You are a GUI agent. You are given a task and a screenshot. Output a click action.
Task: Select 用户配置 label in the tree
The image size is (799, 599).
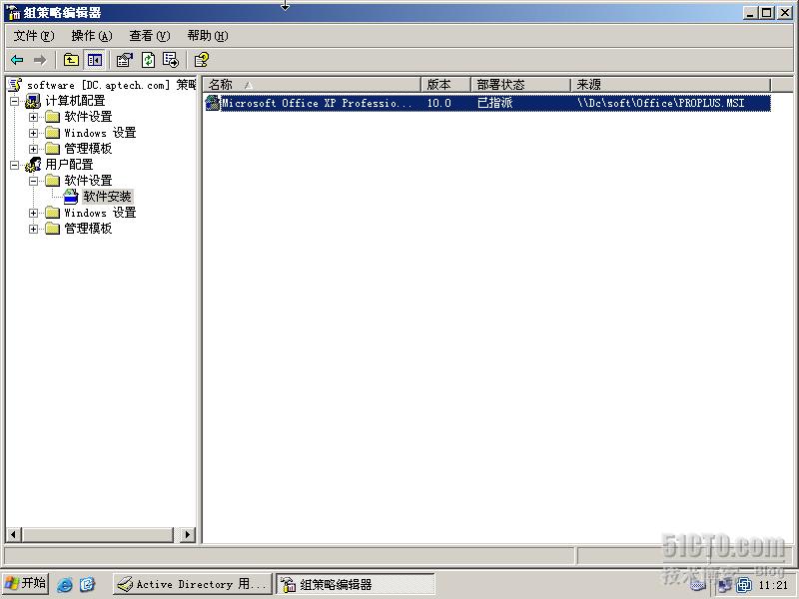point(69,164)
